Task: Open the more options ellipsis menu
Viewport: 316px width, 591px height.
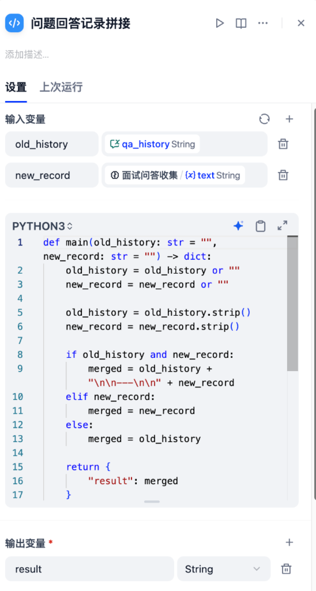Action: (263, 23)
